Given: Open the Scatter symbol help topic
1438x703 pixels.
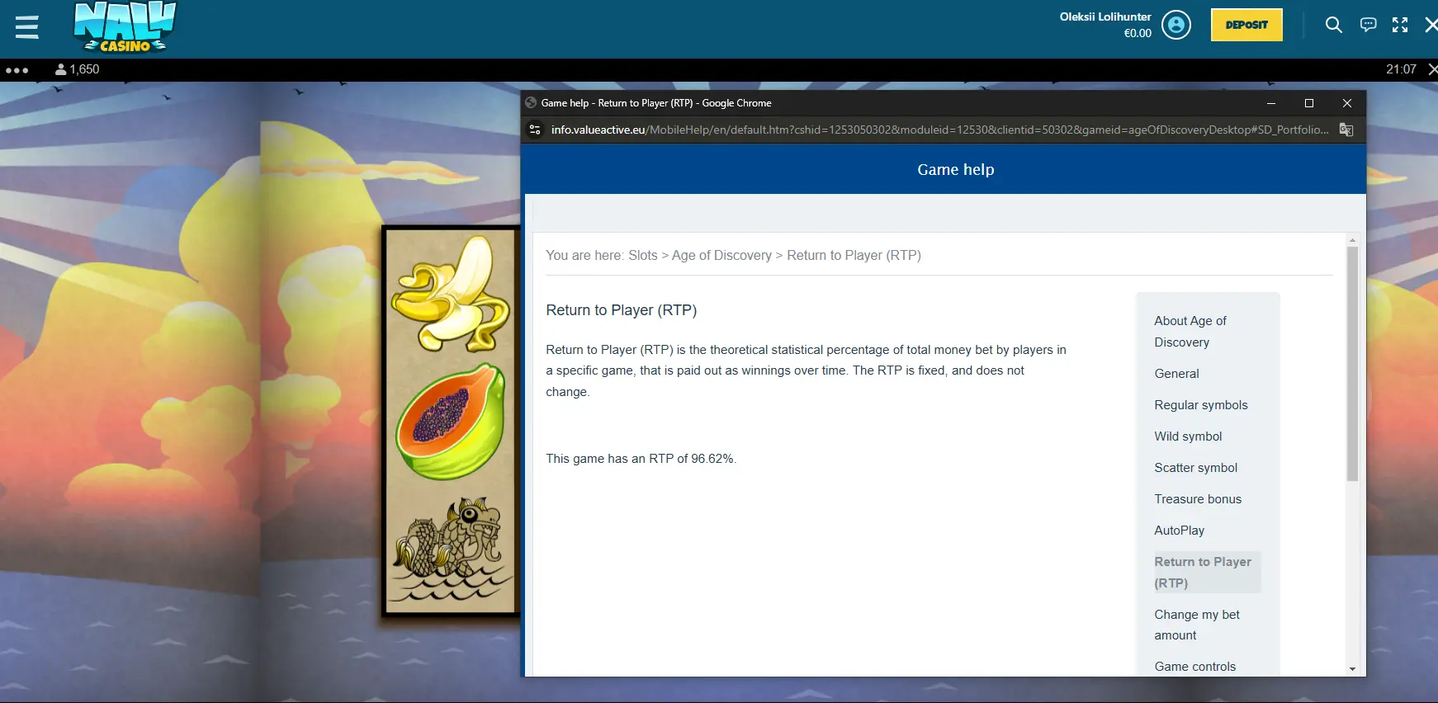Looking at the screenshot, I should [1195, 468].
